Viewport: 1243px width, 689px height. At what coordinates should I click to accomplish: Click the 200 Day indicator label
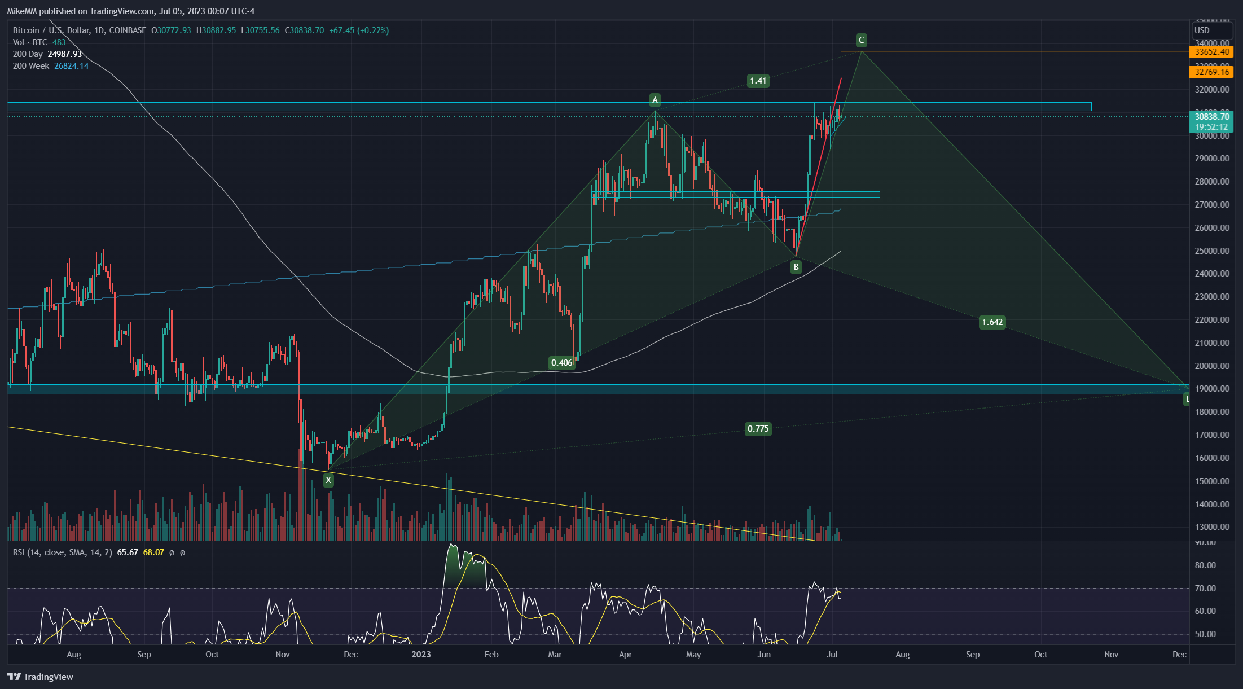coord(28,54)
